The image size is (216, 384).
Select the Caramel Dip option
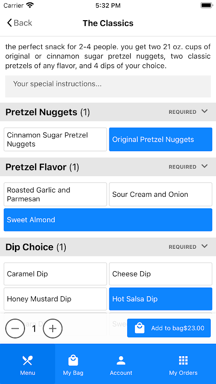click(x=55, y=274)
